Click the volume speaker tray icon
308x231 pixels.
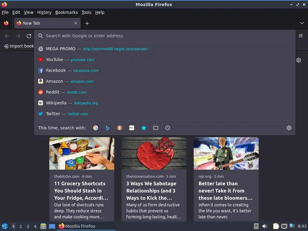[x=265, y=226]
